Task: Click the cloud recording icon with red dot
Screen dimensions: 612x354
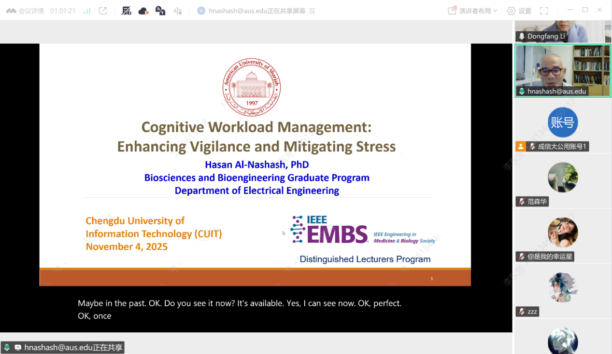Action: coord(143,11)
